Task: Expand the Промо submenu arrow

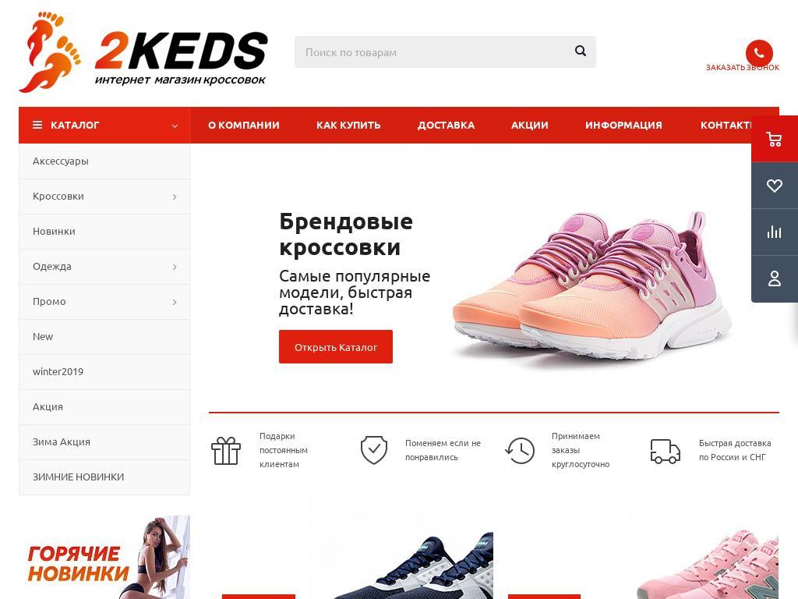Action: (175, 302)
